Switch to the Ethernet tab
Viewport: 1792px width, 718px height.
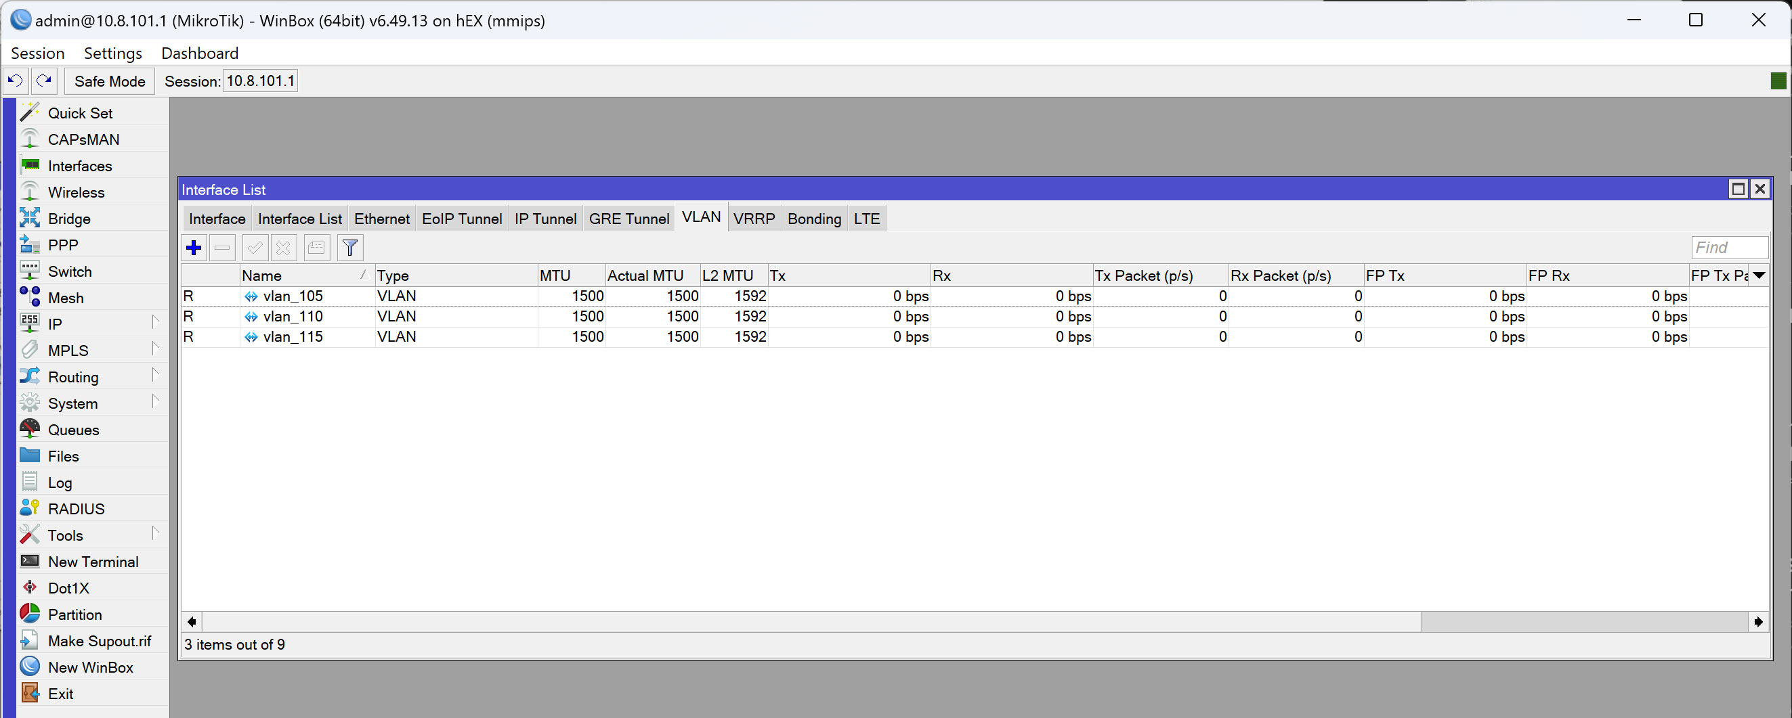click(381, 219)
